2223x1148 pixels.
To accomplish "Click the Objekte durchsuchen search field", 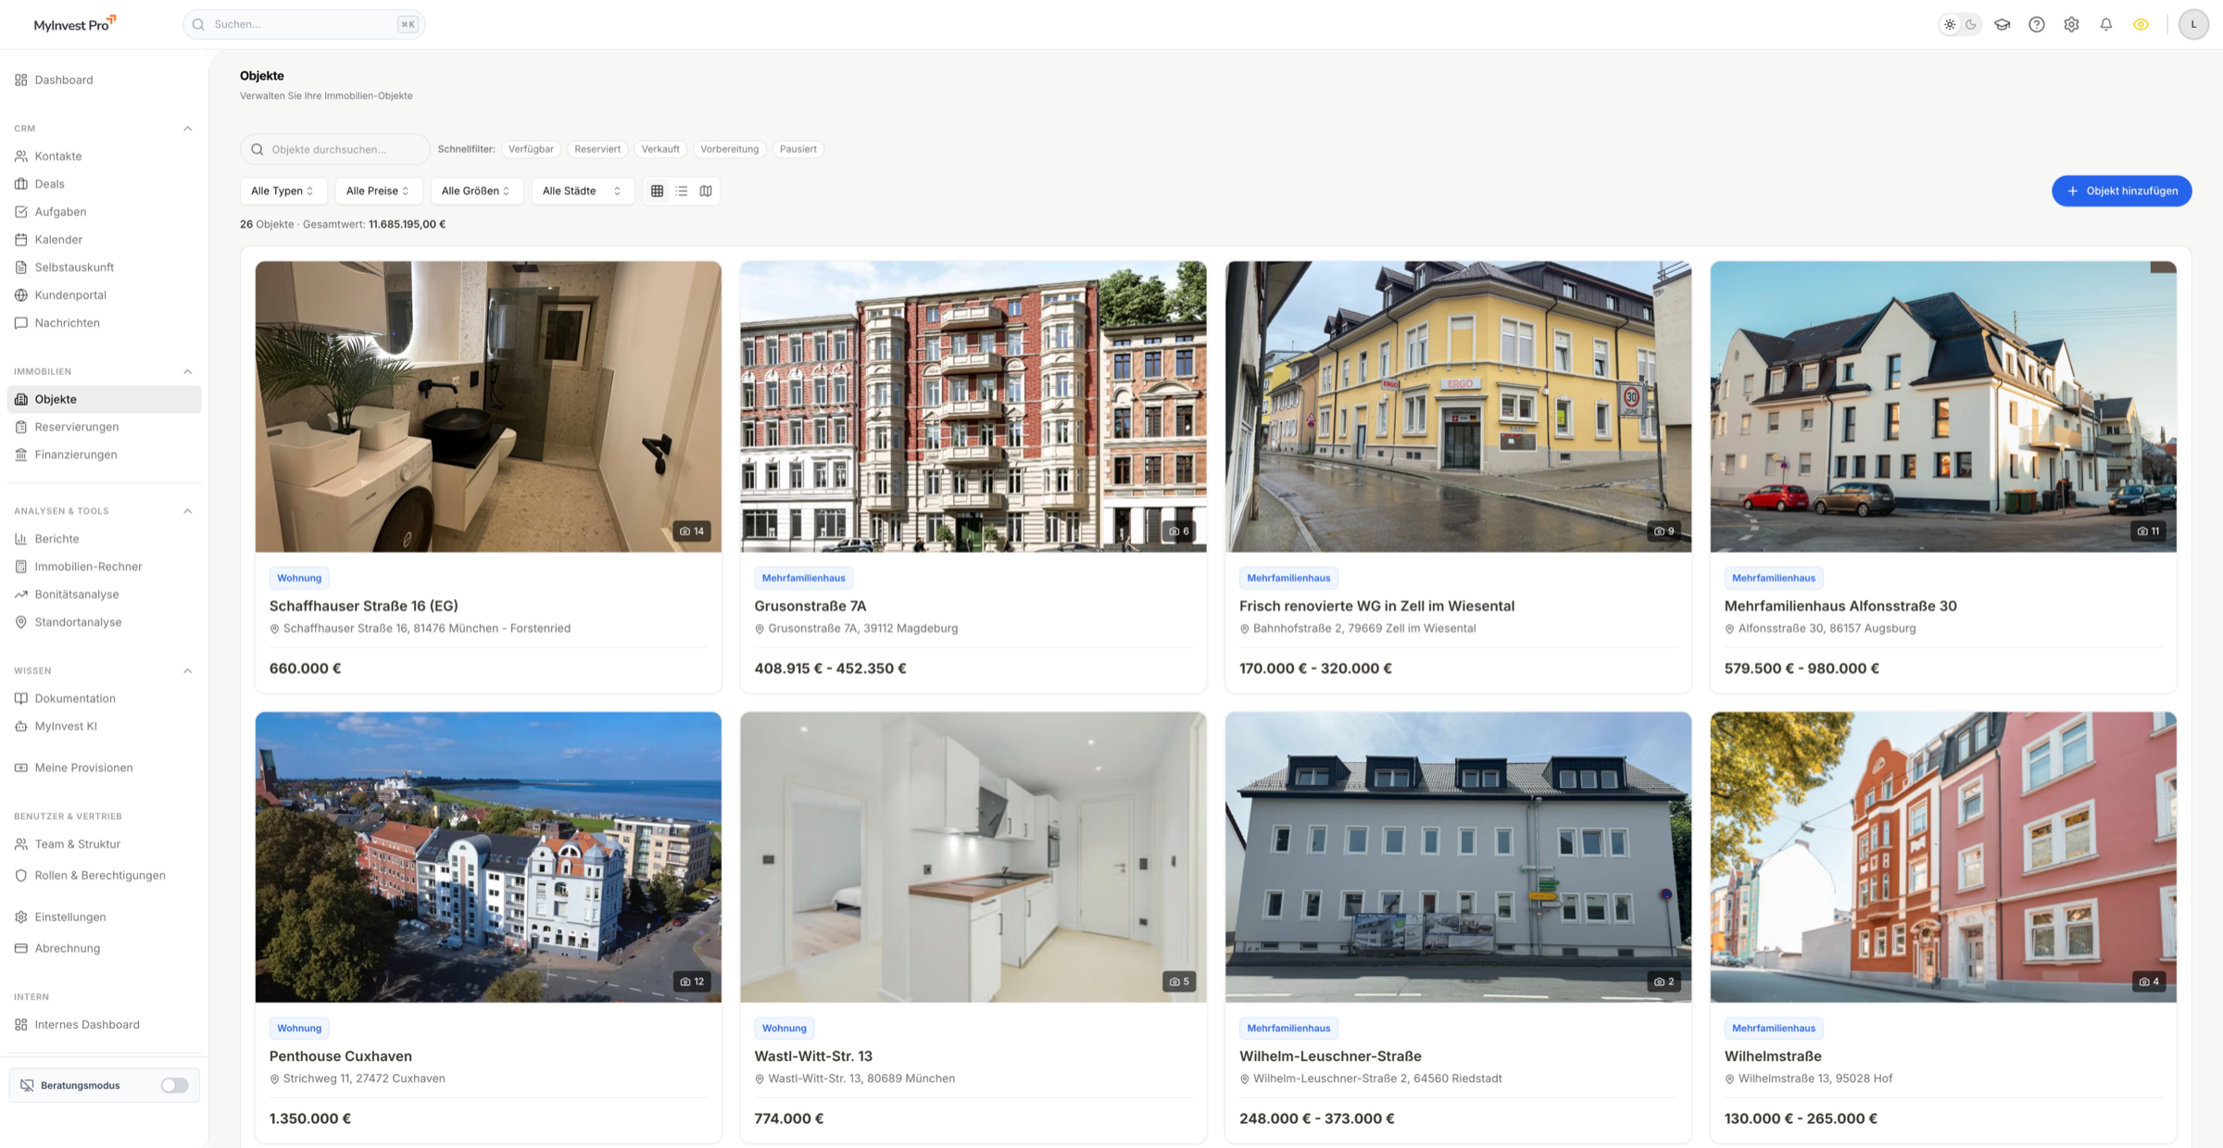I will tap(335, 149).
